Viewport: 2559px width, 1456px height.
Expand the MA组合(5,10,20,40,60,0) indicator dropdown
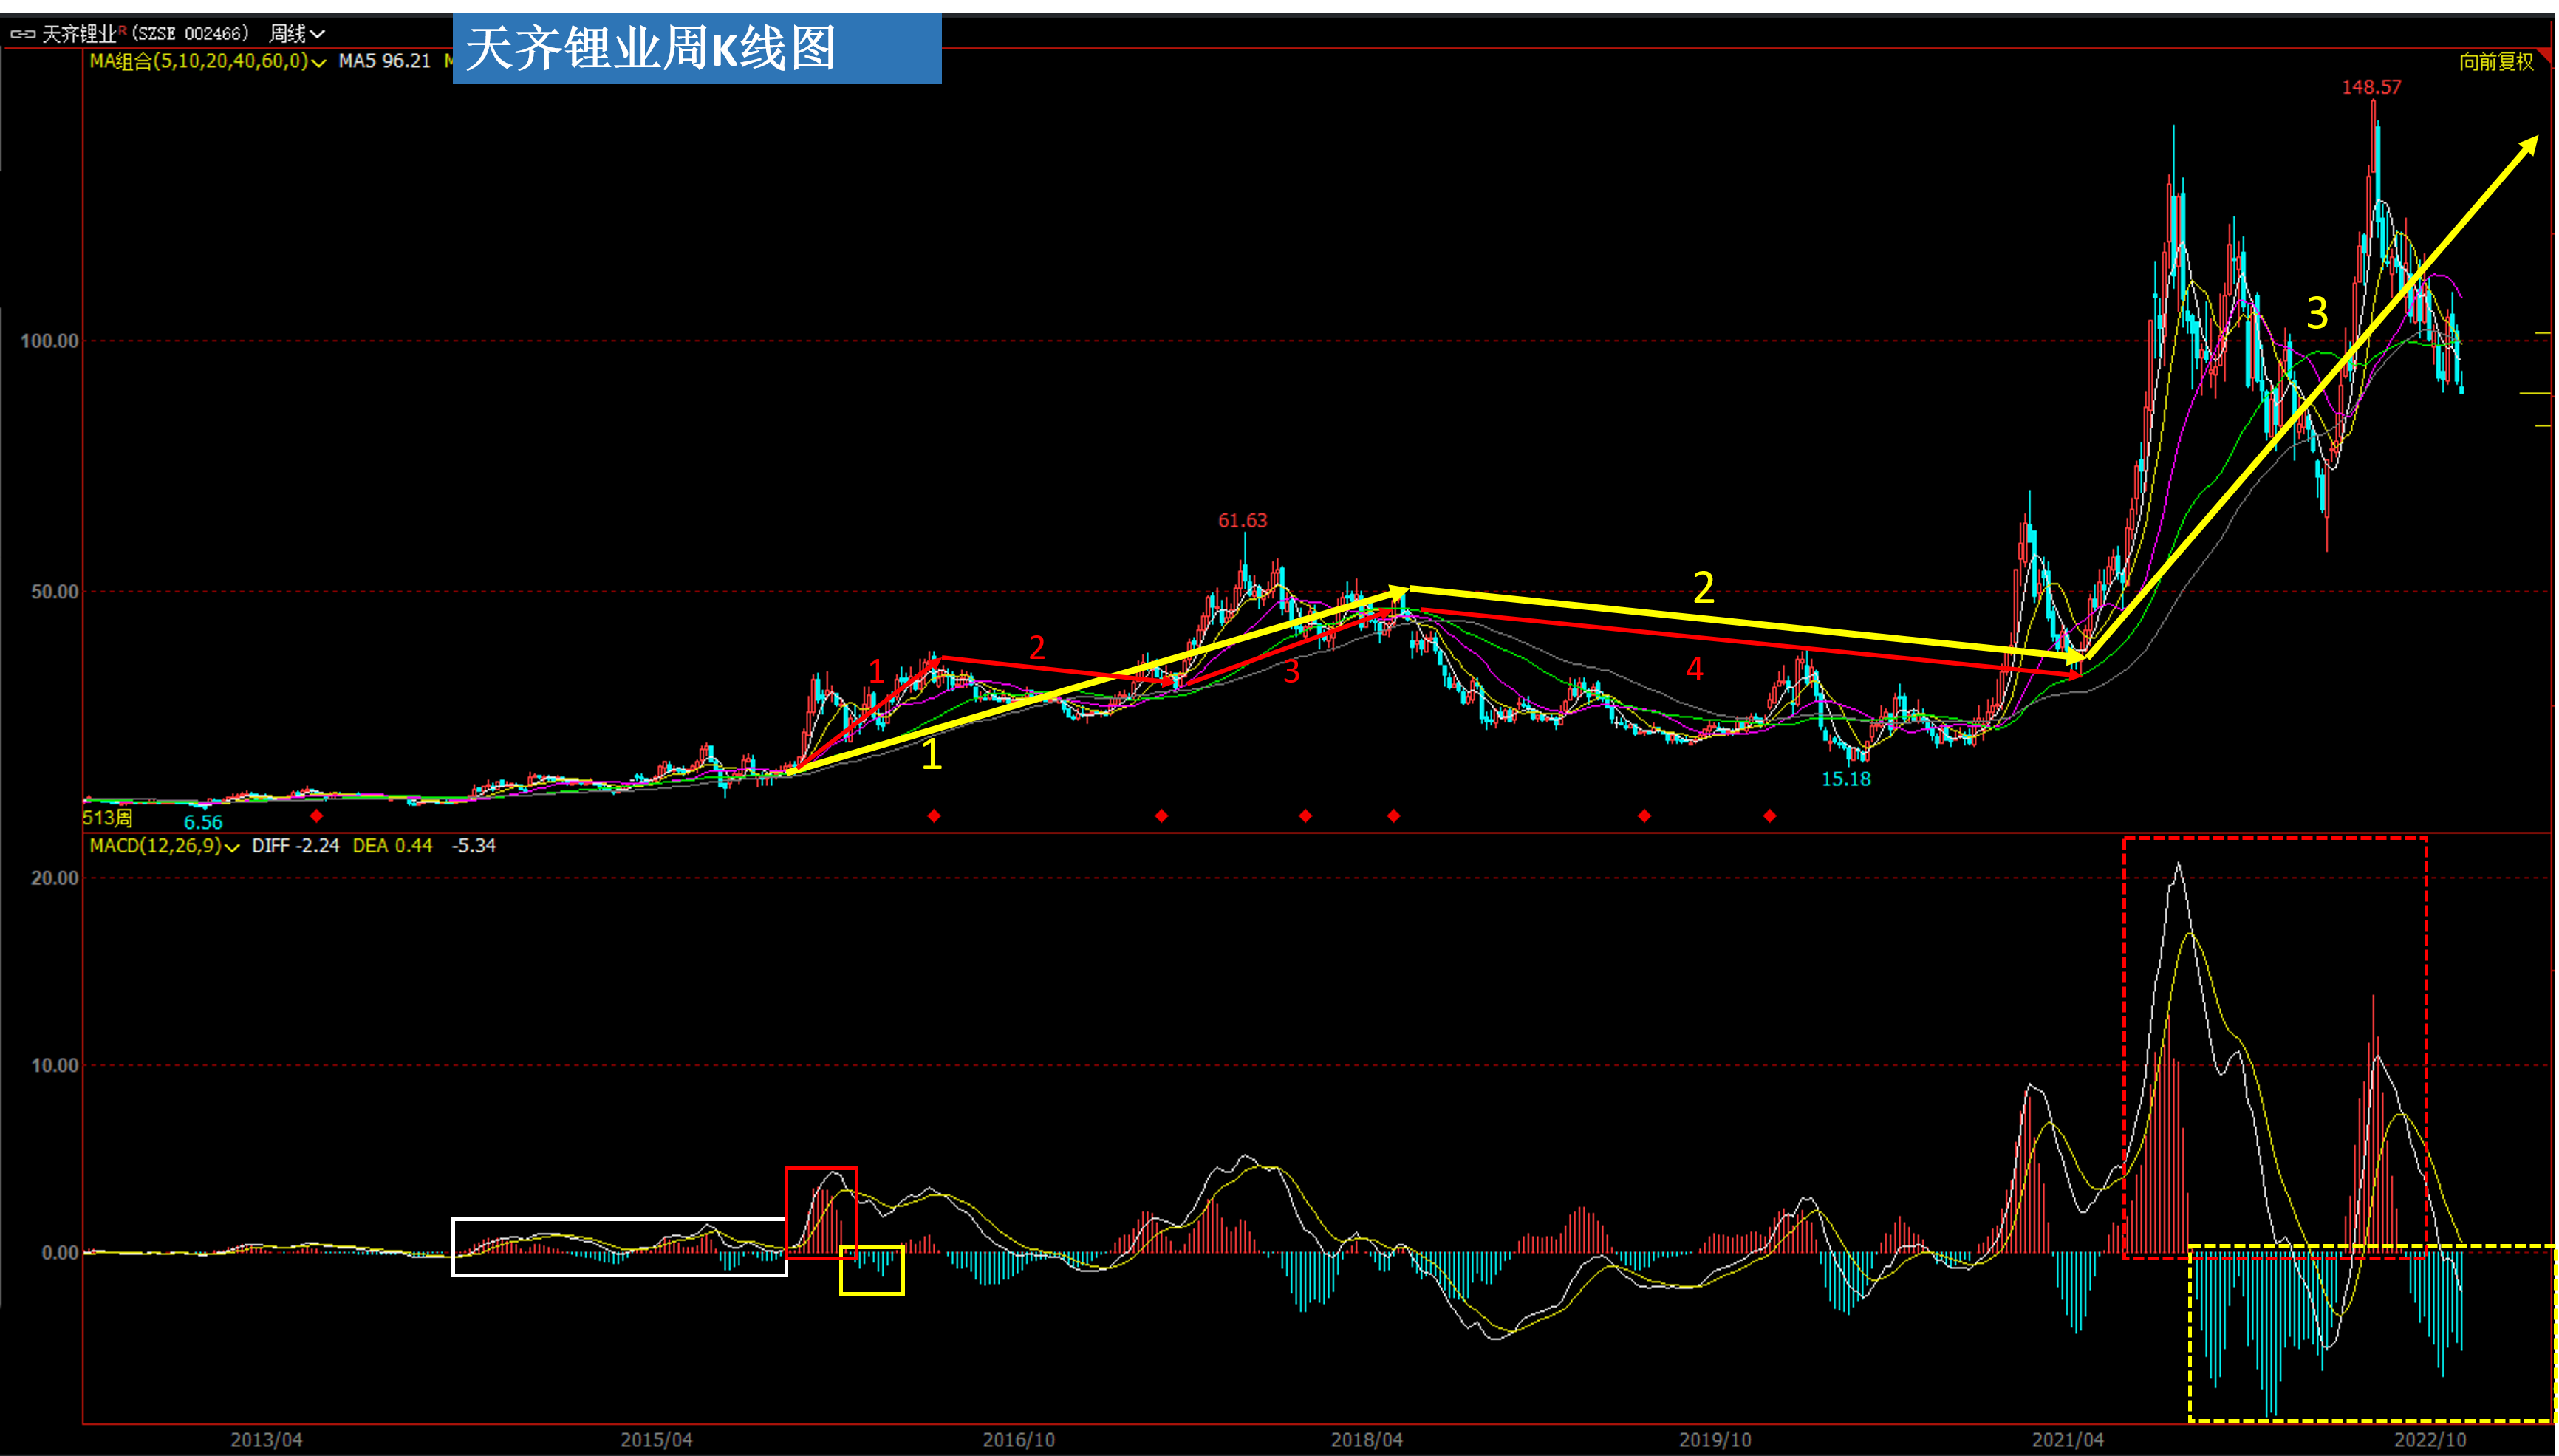click(x=318, y=62)
